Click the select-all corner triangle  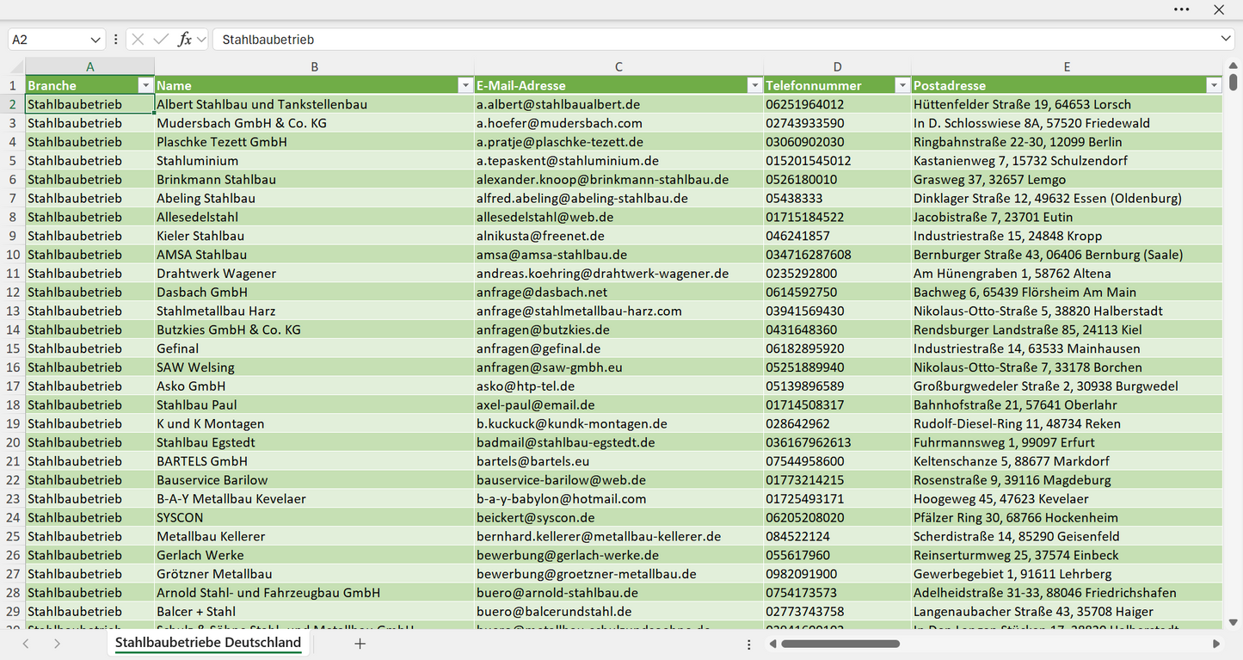click(17, 67)
